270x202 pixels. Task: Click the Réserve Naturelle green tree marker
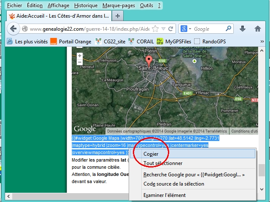(194, 61)
